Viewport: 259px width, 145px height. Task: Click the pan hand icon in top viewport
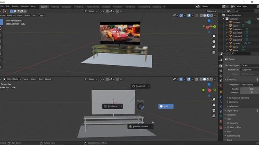point(214,41)
